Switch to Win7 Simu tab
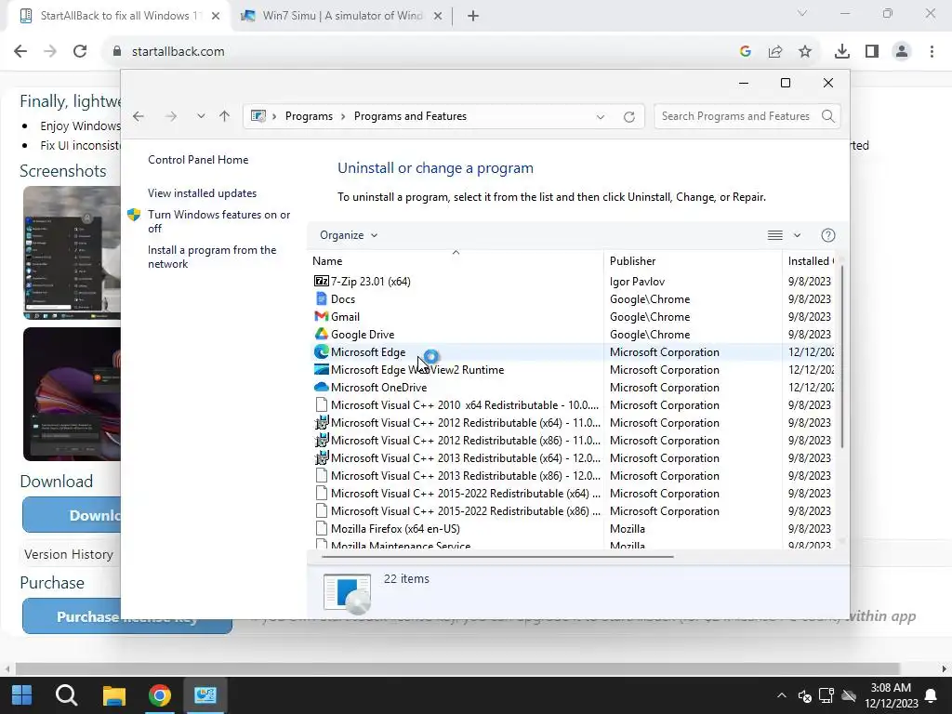Image resolution: width=952 pixels, height=714 pixels. click(342, 16)
